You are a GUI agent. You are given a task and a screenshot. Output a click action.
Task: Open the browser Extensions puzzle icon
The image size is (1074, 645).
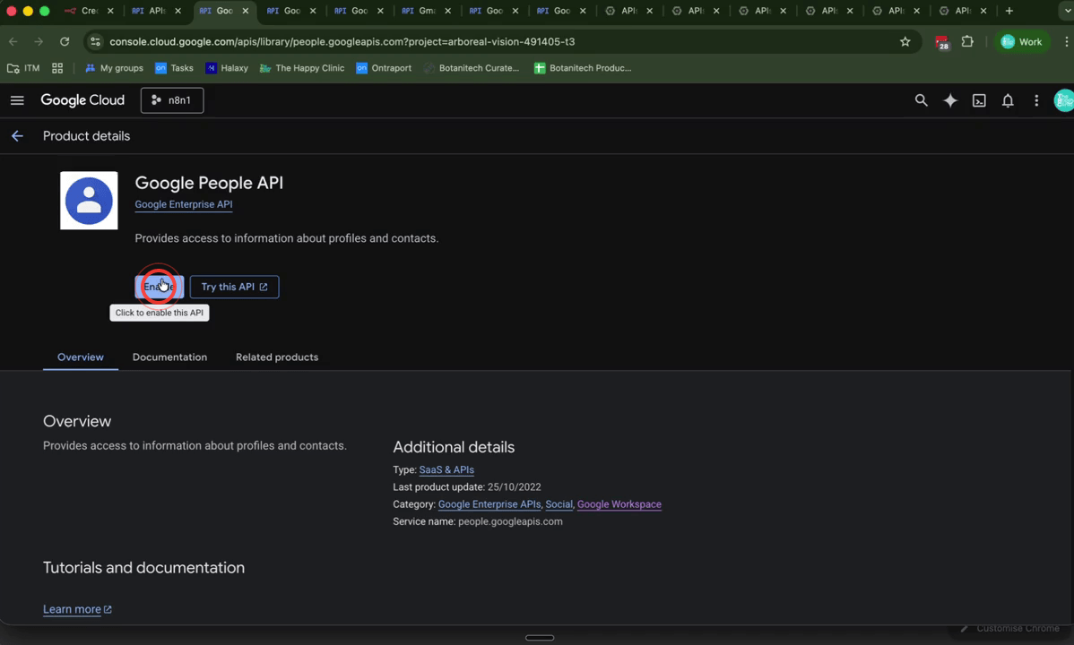pyautogui.click(x=967, y=41)
